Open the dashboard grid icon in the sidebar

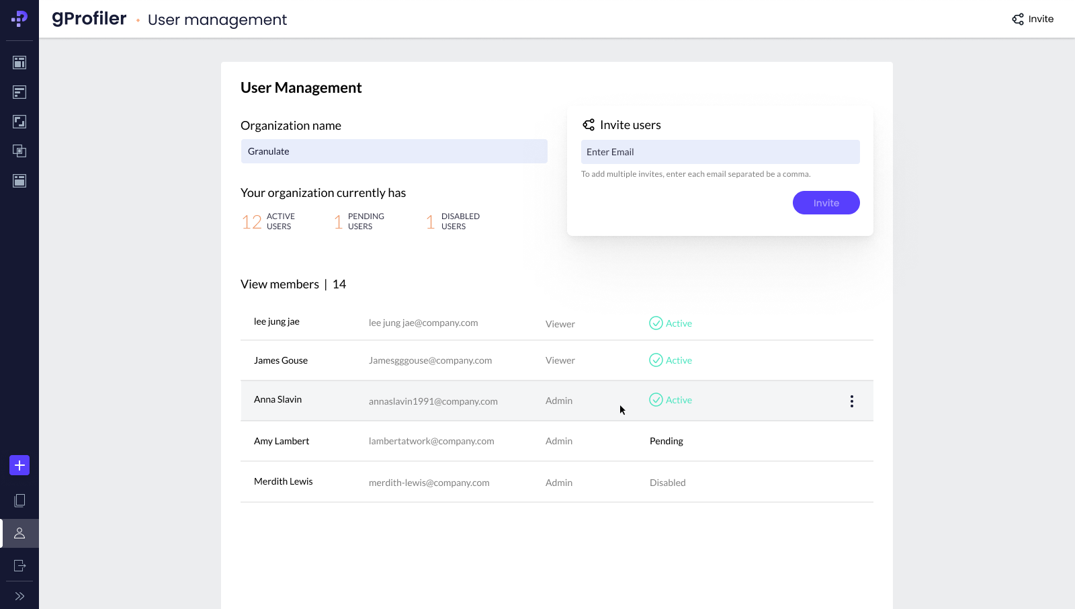click(x=19, y=63)
